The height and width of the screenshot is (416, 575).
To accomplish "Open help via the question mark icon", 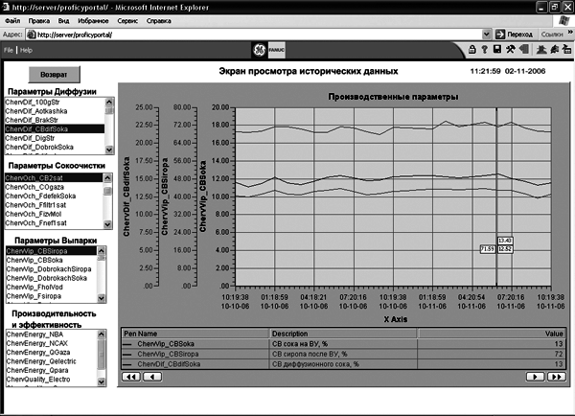I will coord(484,49).
